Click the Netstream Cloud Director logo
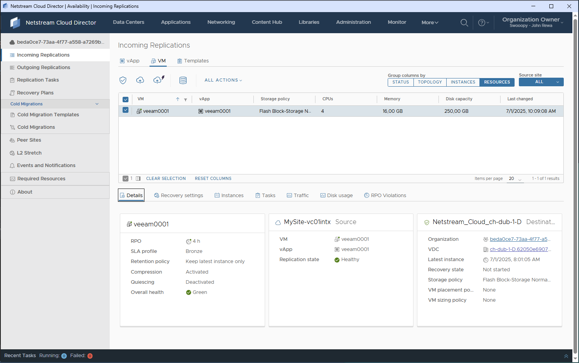This screenshot has height=363, width=579. coord(15,23)
